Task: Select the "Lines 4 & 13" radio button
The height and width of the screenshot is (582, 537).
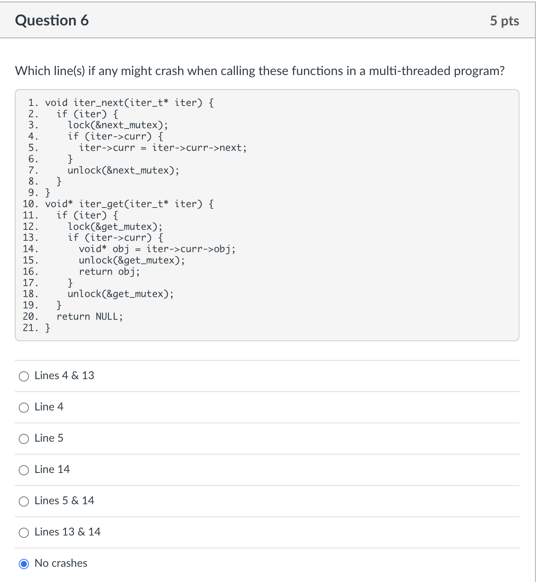Action: (x=24, y=376)
